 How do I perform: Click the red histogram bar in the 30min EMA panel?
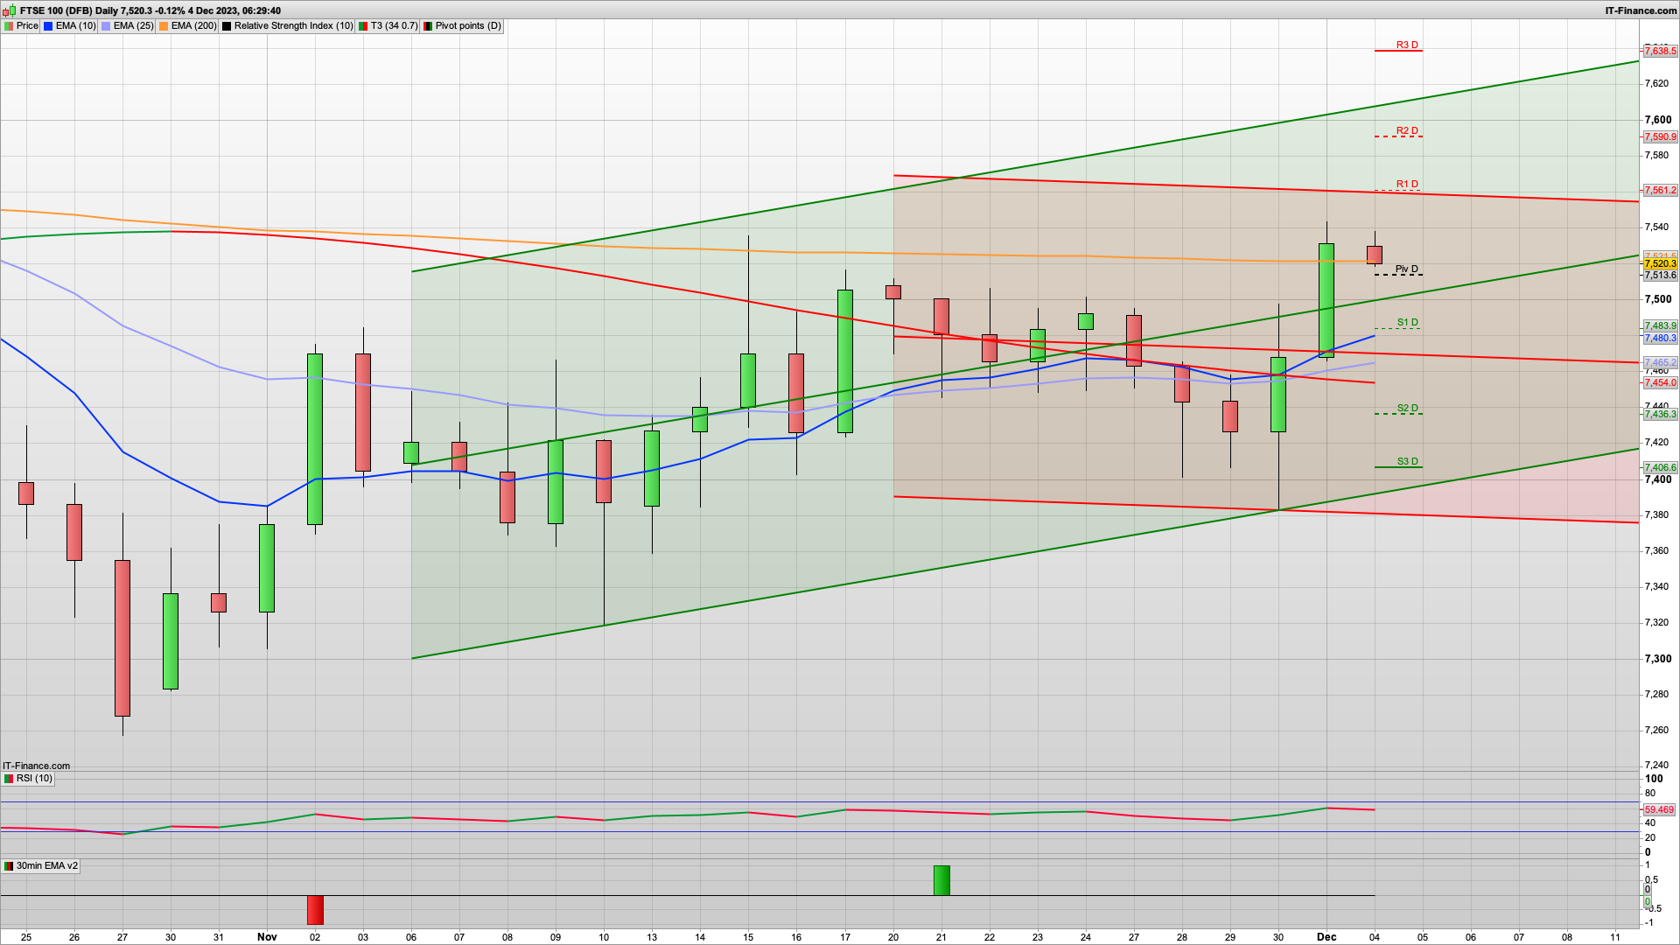click(x=315, y=910)
